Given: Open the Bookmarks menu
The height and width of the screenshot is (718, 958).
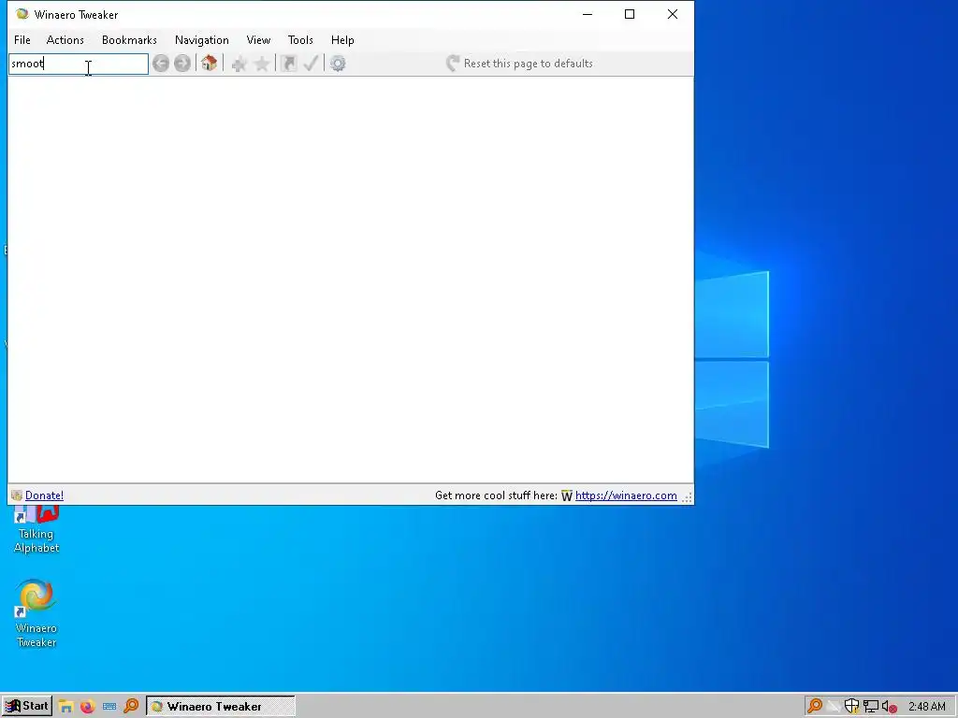Looking at the screenshot, I should [129, 39].
